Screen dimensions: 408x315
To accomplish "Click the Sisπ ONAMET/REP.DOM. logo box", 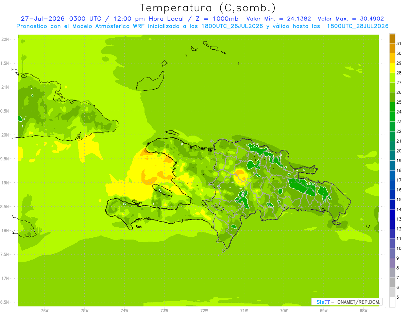I will point(346,302).
